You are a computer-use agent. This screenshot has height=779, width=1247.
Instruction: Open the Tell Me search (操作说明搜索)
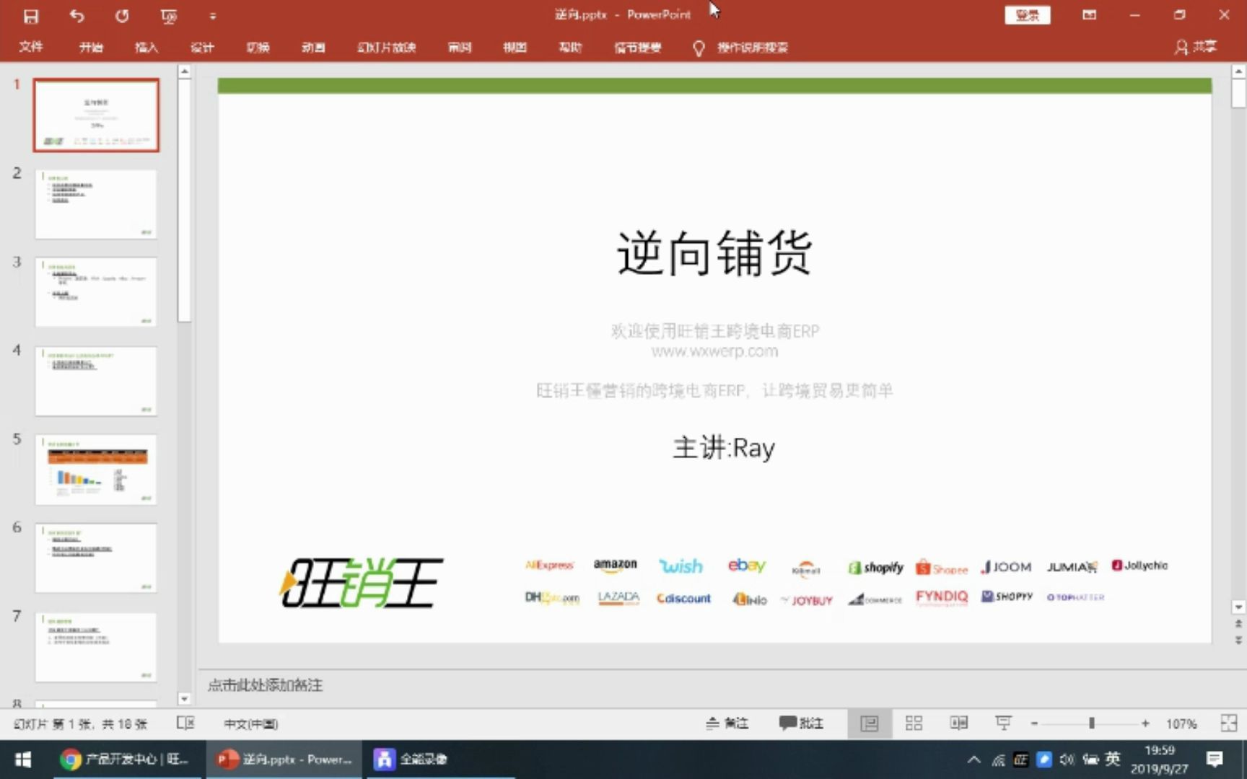tap(751, 48)
